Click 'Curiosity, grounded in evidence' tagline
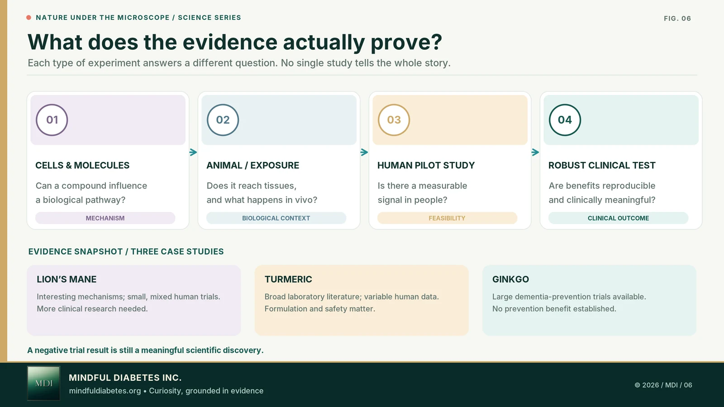The height and width of the screenshot is (407, 724). coord(206,391)
